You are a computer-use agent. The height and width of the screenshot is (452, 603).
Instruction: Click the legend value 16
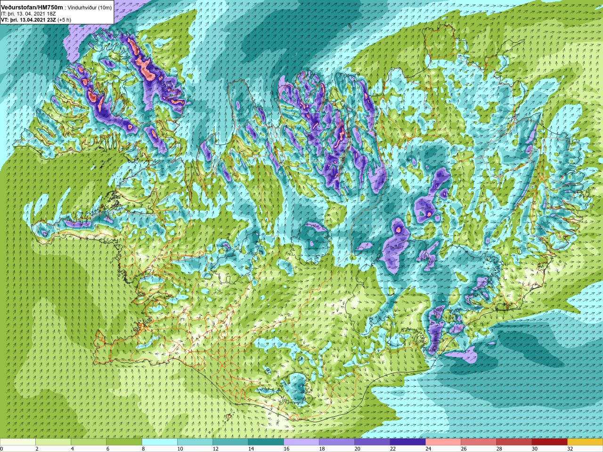click(x=287, y=449)
